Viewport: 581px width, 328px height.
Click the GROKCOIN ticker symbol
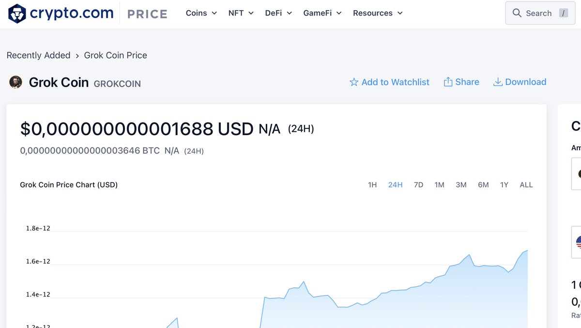[117, 84]
